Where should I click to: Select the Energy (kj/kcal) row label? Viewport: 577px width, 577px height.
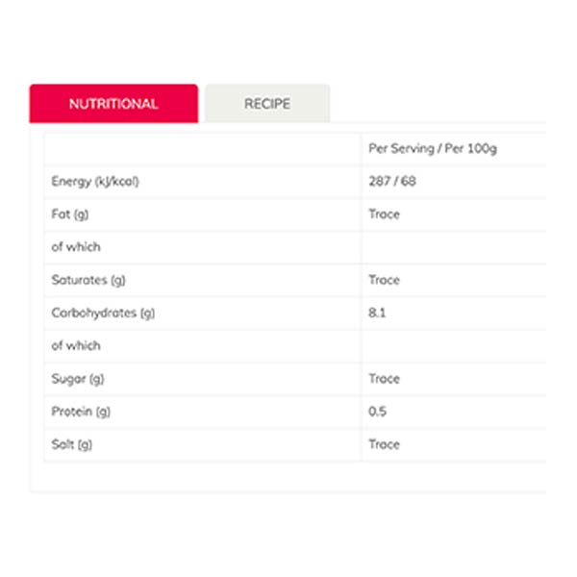point(94,182)
